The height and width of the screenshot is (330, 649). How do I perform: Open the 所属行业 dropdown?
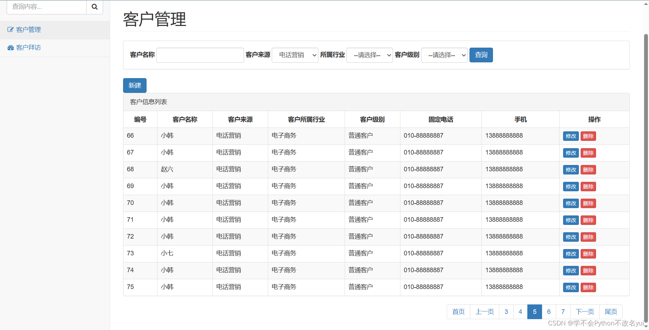[370, 55]
